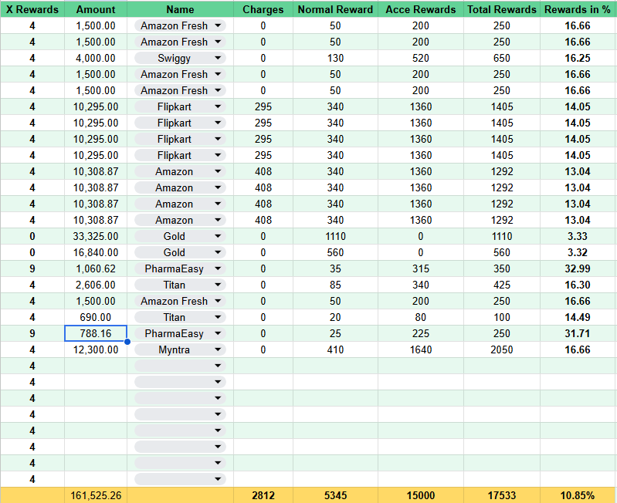Click the 100 total rewards cell

(x=502, y=317)
